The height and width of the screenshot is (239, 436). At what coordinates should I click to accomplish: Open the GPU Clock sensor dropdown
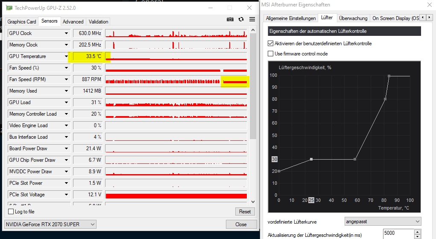(66, 33)
